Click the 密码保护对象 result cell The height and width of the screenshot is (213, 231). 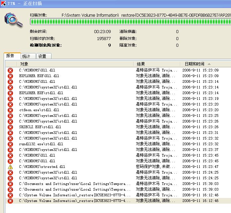click(x=155, y=167)
